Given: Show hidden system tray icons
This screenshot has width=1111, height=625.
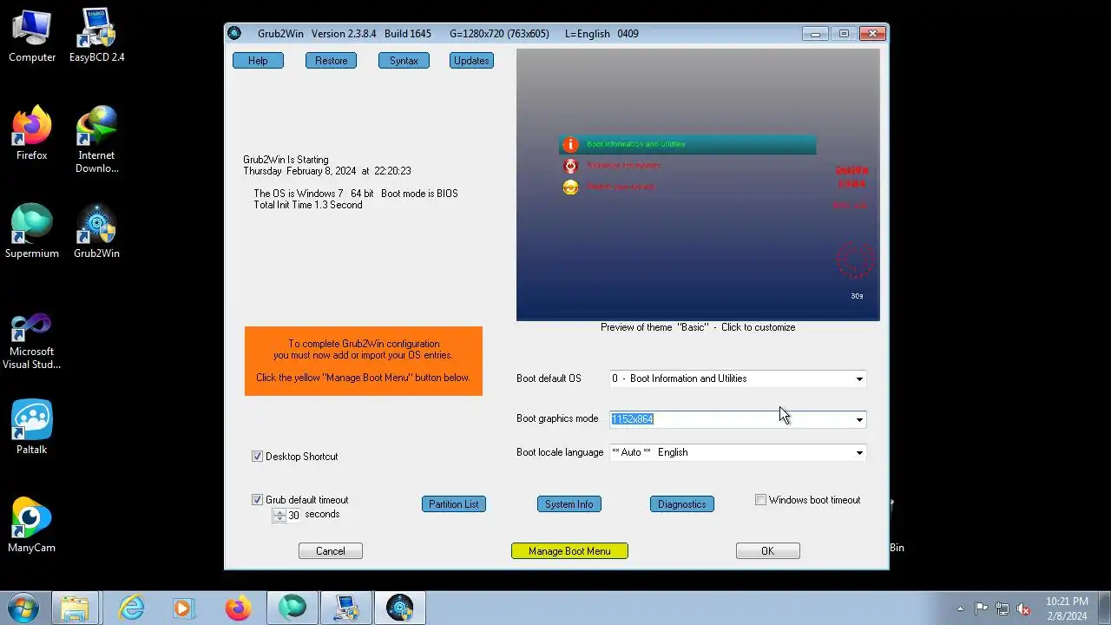Looking at the screenshot, I should 960,609.
